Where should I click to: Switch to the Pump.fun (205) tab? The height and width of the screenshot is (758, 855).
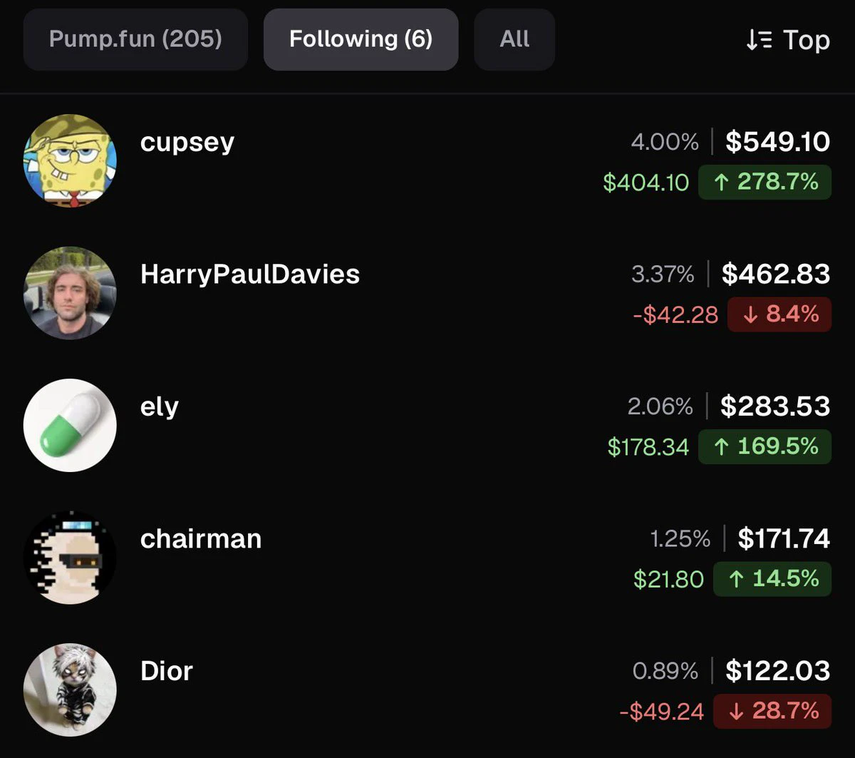tap(135, 39)
